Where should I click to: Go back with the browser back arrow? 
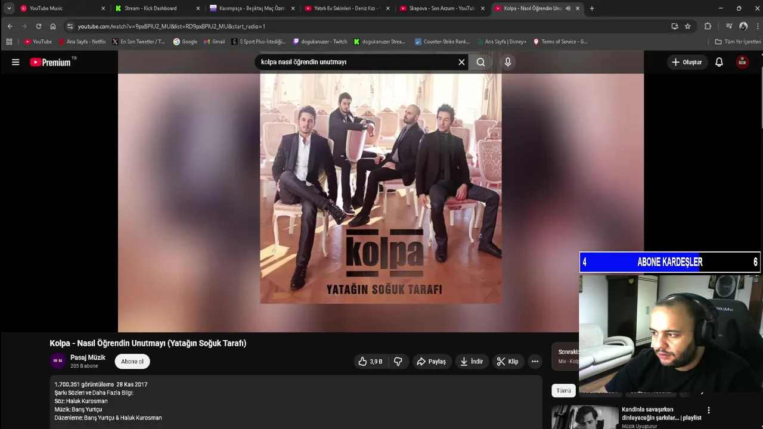coord(10,26)
